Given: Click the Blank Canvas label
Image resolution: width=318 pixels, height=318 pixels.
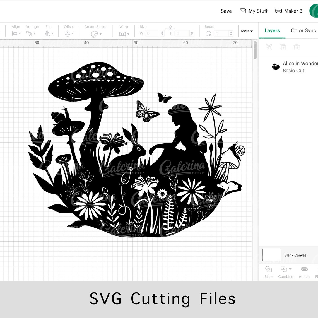Looking at the screenshot, I should coord(295,255).
